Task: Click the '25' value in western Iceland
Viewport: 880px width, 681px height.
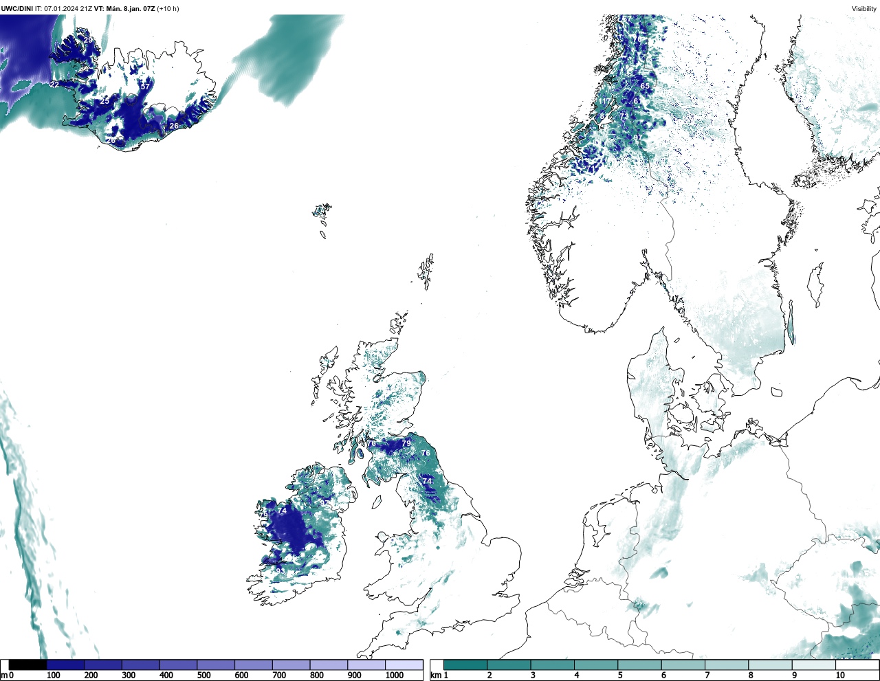Action: (x=104, y=101)
